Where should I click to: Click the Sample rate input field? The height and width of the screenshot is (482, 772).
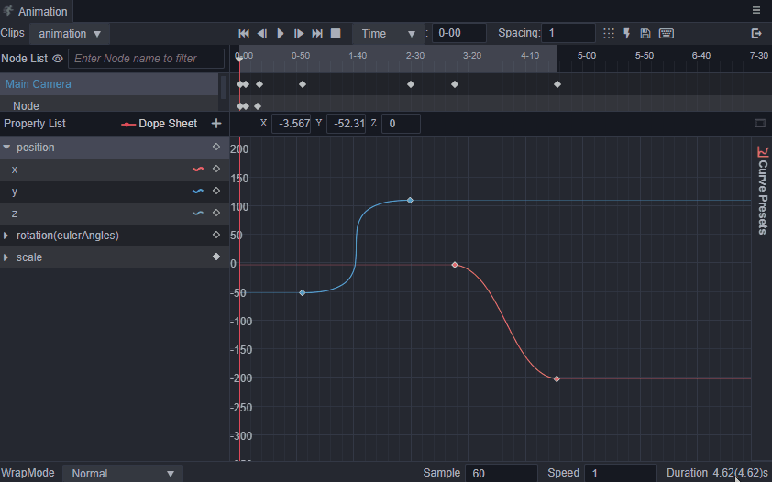(501, 473)
